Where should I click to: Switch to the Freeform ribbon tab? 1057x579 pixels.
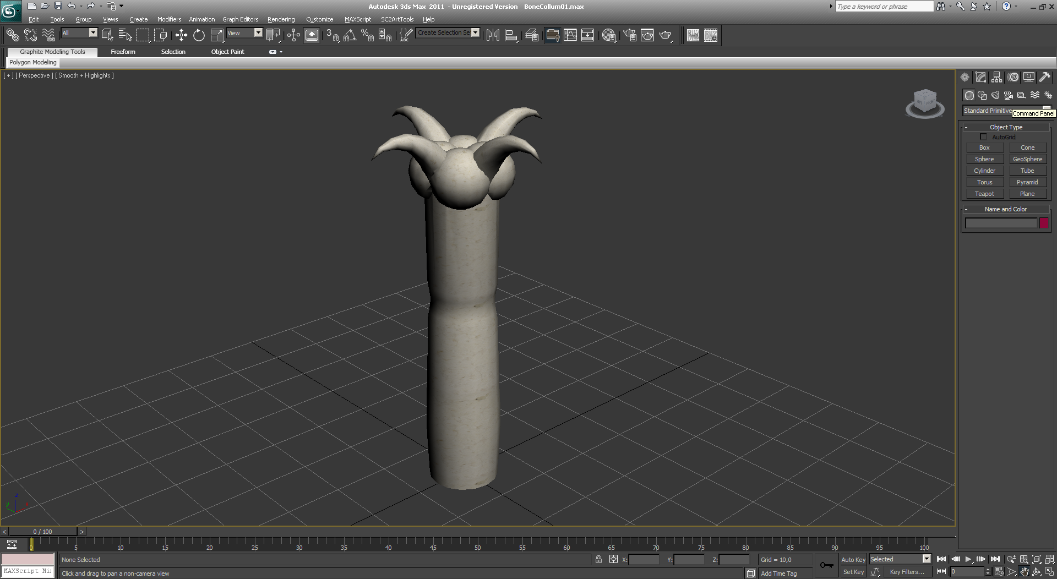coord(123,52)
